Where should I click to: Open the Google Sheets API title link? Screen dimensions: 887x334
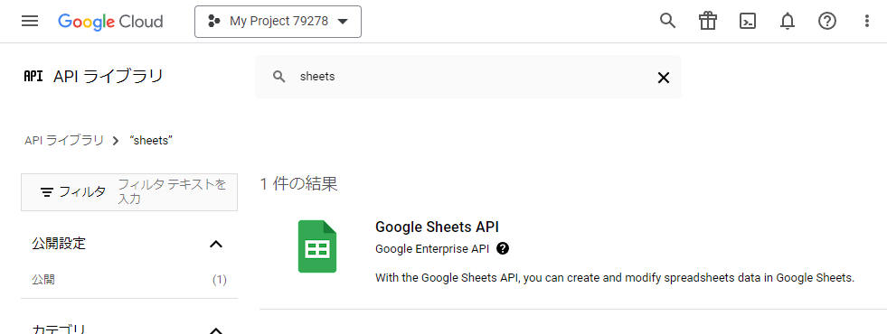pos(438,227)
